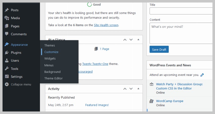Click the Attend an upcoming event text

pyautogui.click(x=174, y=75)
